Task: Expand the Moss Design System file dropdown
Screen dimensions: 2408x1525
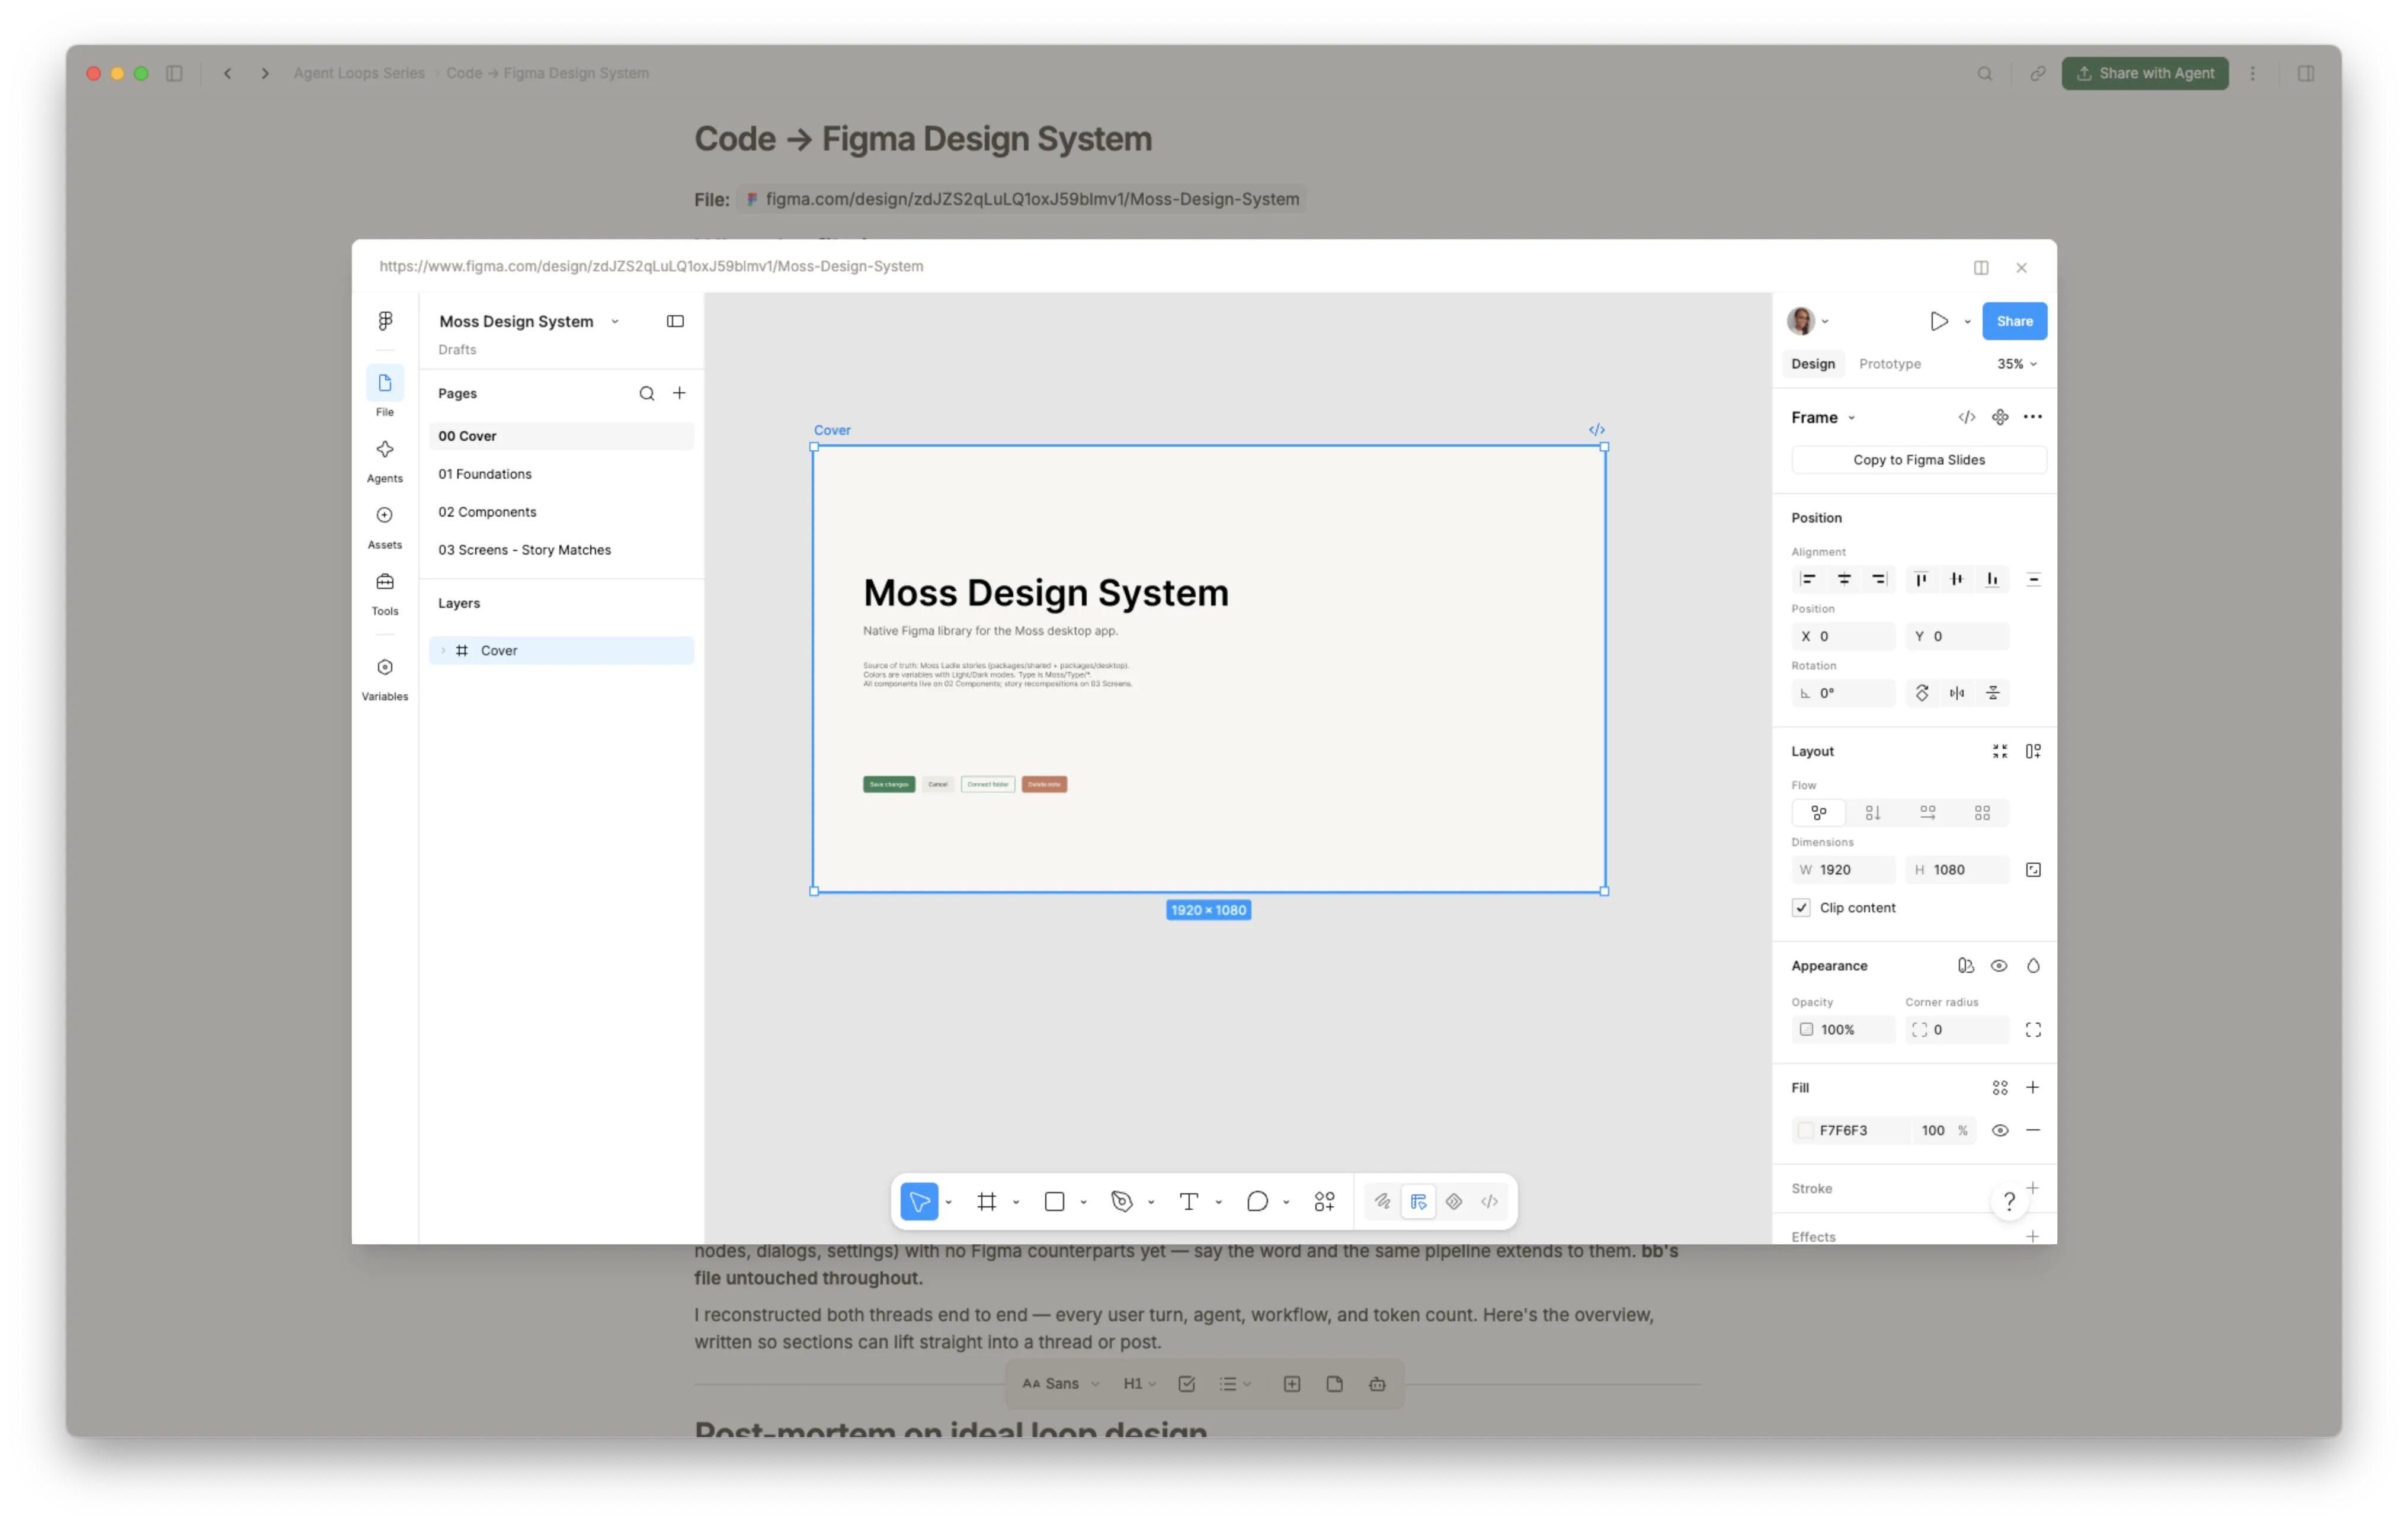Action: coord(615,321)
